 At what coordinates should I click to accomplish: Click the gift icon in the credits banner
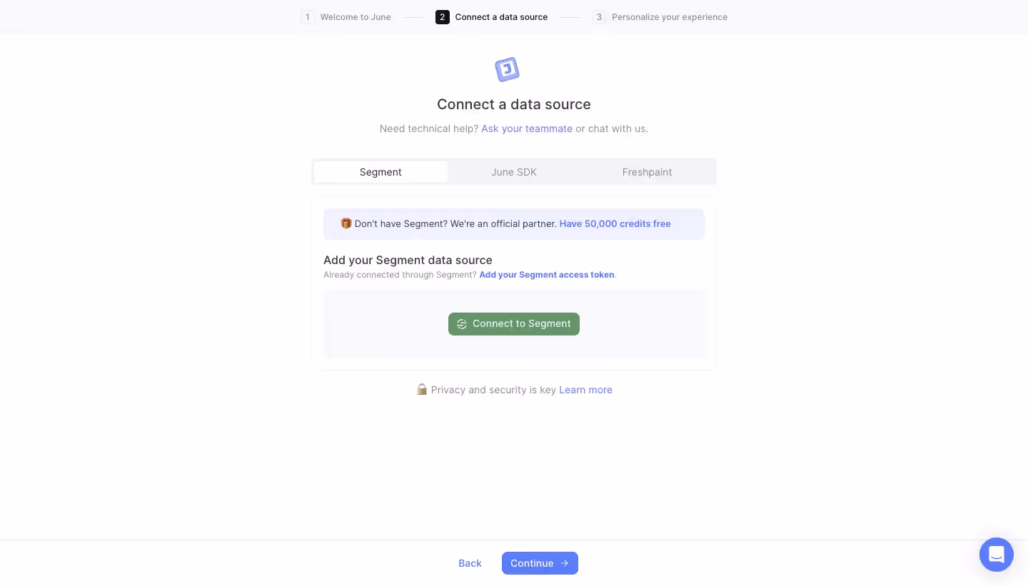(346, 223)
